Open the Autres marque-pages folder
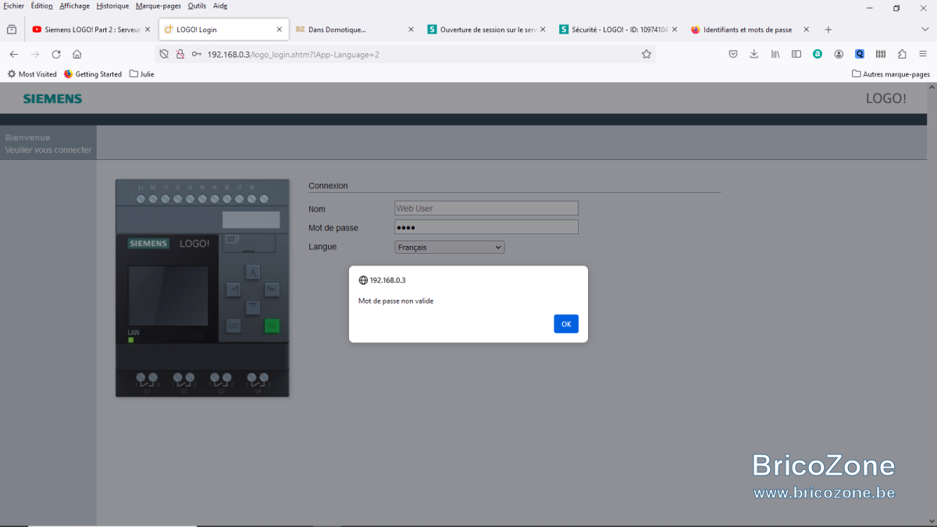This screenshot has width=937, height=527. tap(891, 74)
